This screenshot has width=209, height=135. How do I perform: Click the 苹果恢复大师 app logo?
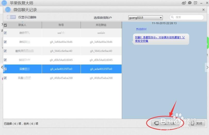coord(4,3)
